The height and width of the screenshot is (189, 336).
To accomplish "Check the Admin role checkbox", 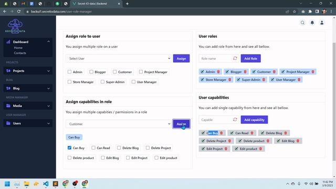I will 69,72.
